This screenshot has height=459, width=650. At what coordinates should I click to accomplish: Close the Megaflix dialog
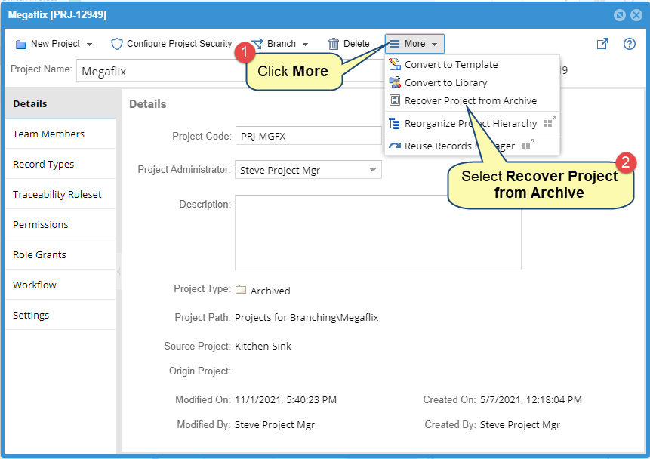click(636, 15)
